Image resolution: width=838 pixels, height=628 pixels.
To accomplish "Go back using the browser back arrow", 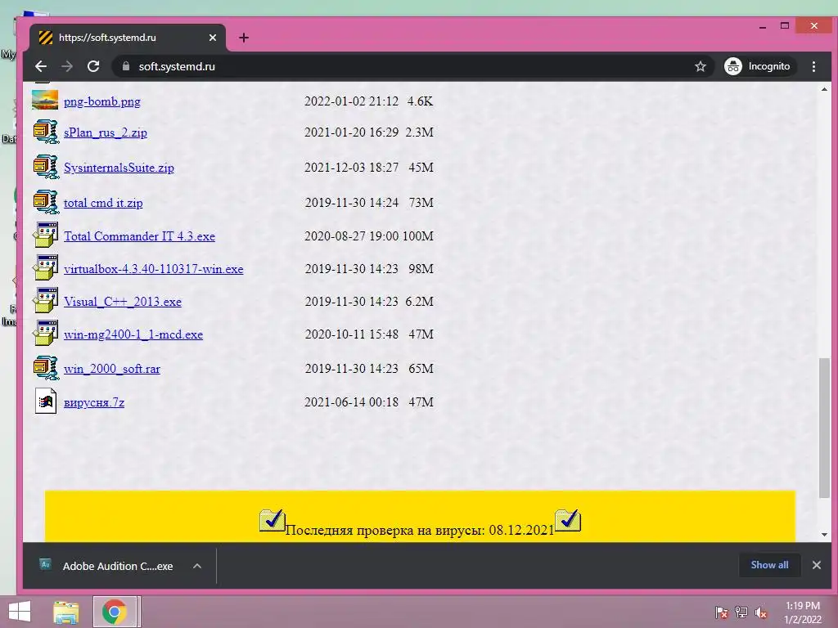I will pyautogui.click(x=41, y=66).
